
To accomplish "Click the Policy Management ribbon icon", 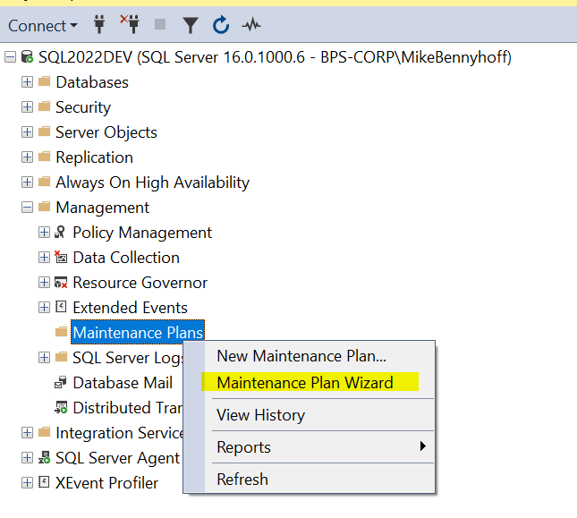I will pos(60,232).
